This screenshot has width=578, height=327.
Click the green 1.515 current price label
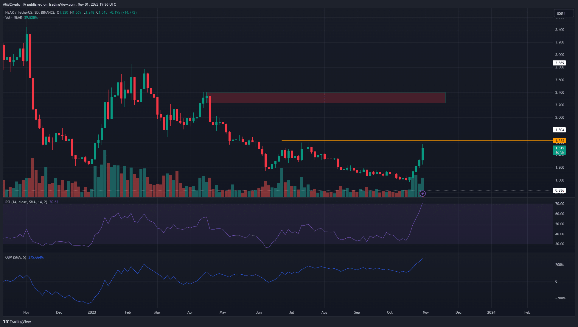pyautogui.click(x=560, y=150)
